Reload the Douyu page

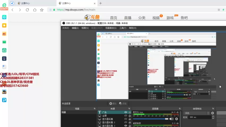point(27,10)
